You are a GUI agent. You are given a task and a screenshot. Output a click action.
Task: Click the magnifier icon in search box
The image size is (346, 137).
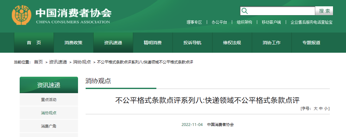[245, 11]
